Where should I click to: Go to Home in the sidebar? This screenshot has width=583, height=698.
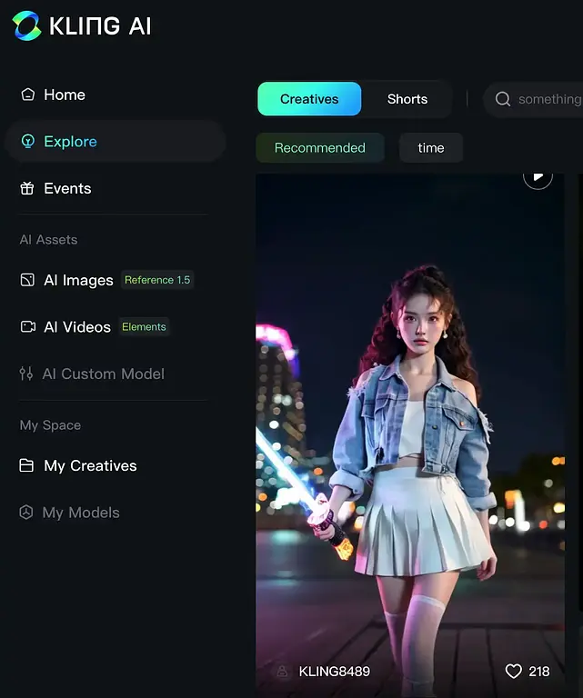tap(64, 95)
